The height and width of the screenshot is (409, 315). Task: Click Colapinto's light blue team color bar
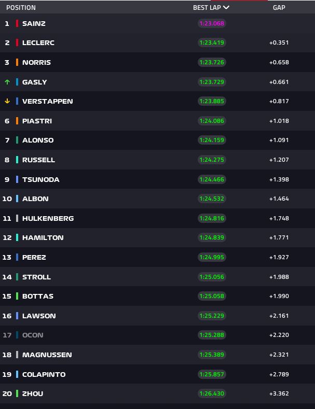[17, 374]
